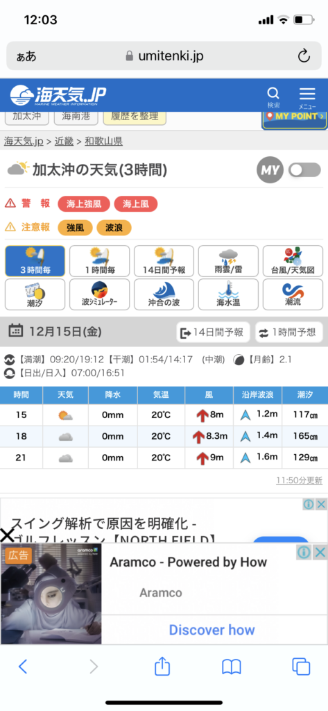Tap the 波浪 advisory badge
Viewport: 328px width, 711px height.
point(114,228)
